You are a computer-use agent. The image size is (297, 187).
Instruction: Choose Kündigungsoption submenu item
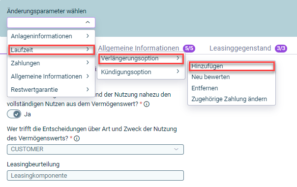[x=141, y=72]
